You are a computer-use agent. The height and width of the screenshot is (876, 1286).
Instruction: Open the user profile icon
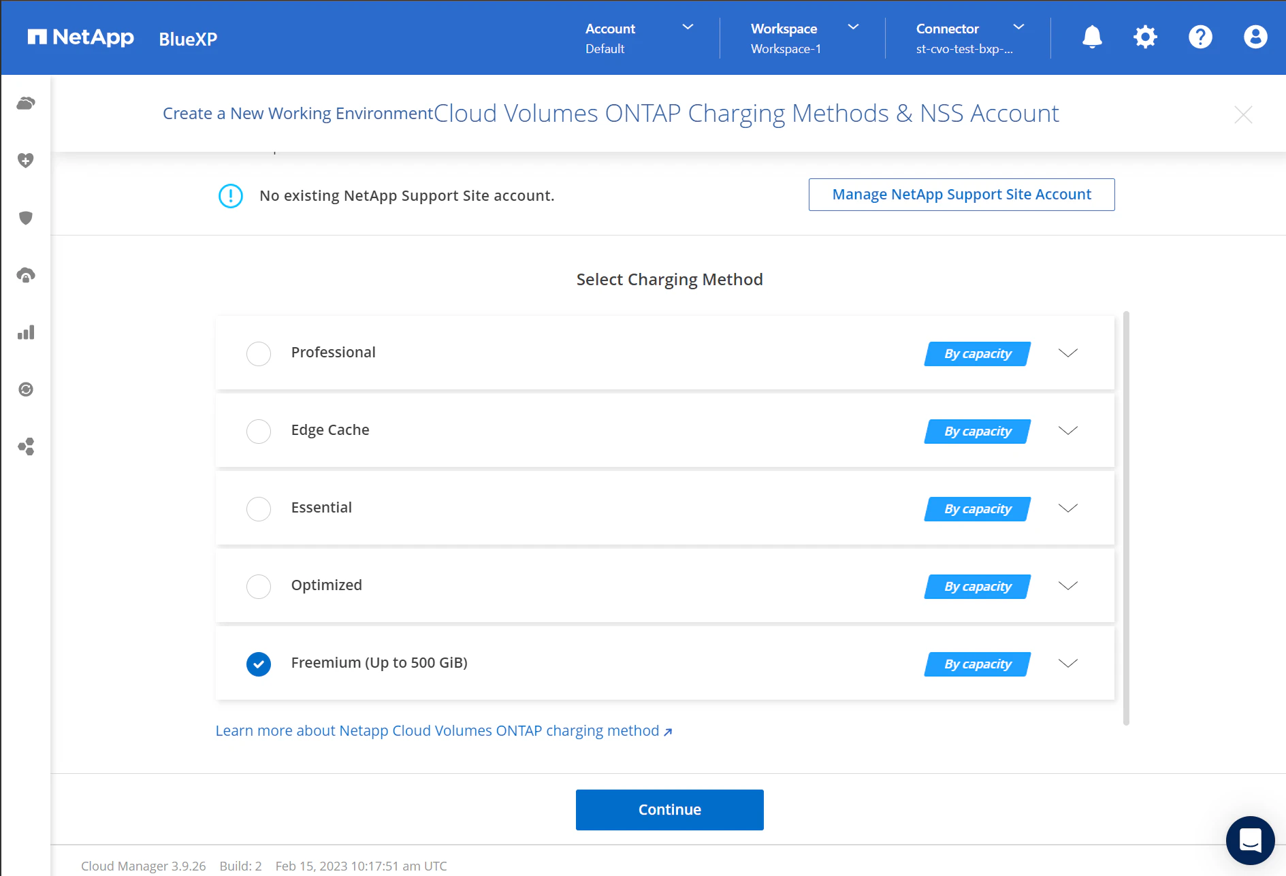click(x=1255, y=37)
